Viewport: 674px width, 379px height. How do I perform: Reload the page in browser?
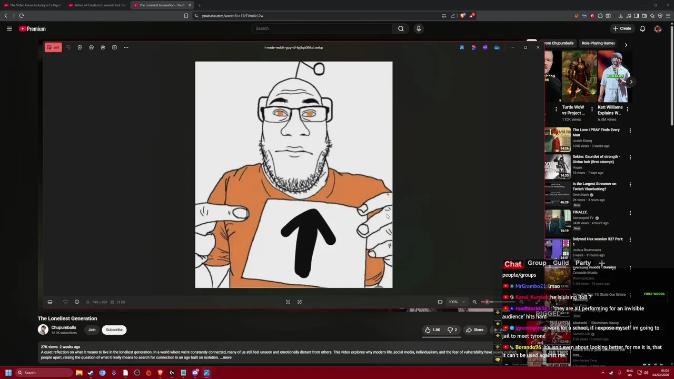click(22, 16)
